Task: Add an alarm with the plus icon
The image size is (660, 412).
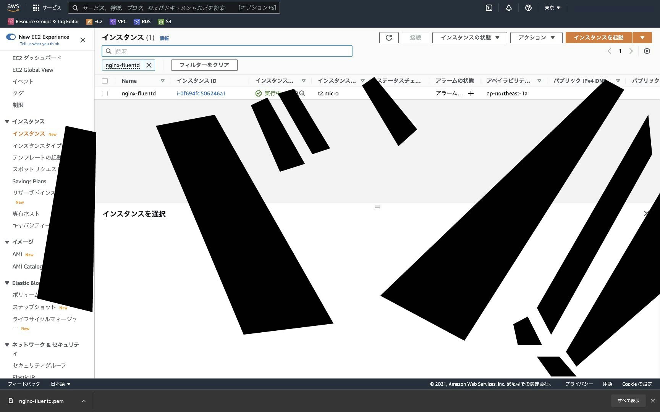Action: coord(471,93)
